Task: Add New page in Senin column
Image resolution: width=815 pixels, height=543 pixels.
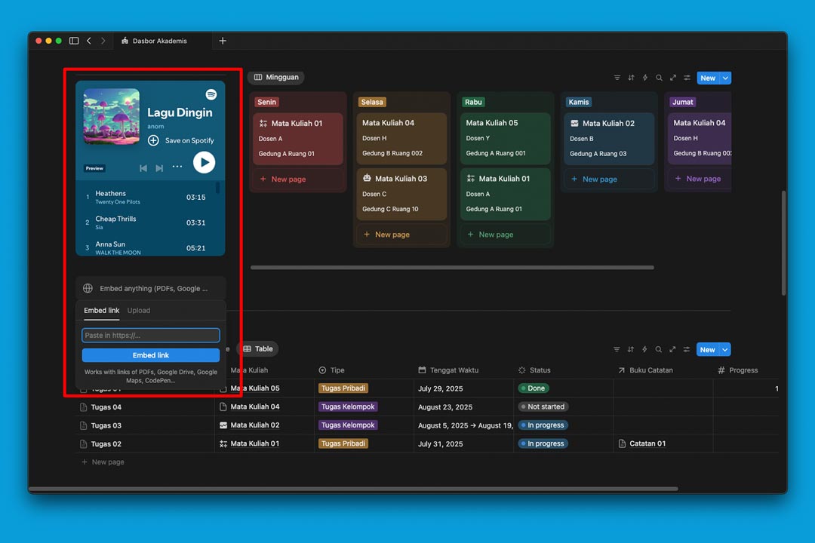Action: pos(298,179)
